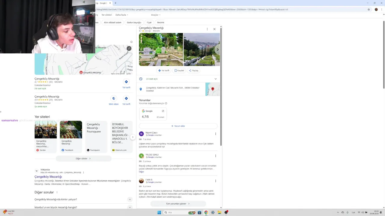Get directions via panel Yol tarifi button
Screen dimensions: 385x216
point(164,70)
